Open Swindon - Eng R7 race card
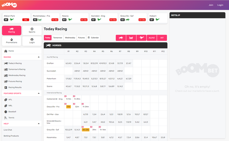Image resolution: width=229 pixels, height=141 pixels. coord(104,18)
